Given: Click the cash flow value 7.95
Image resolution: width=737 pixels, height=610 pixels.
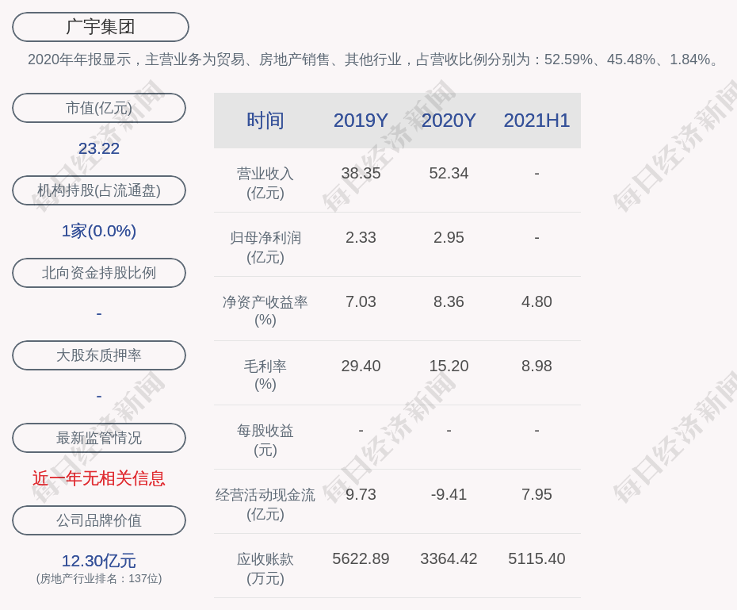Looking at the screenshot, I should 537,494.
